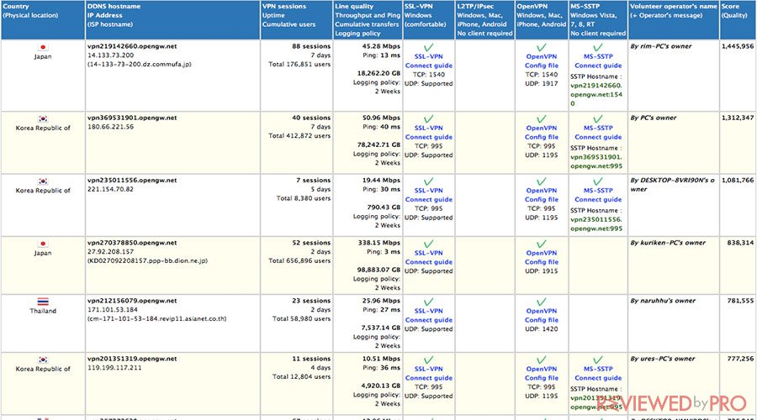Click the Score (Quality) column header
Screen dimensions: 757x420
pyautogui.click(x=738, y=20)
